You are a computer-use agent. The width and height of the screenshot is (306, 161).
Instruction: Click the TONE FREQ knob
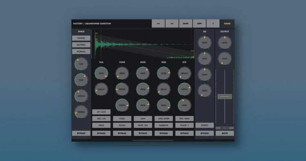122,73
